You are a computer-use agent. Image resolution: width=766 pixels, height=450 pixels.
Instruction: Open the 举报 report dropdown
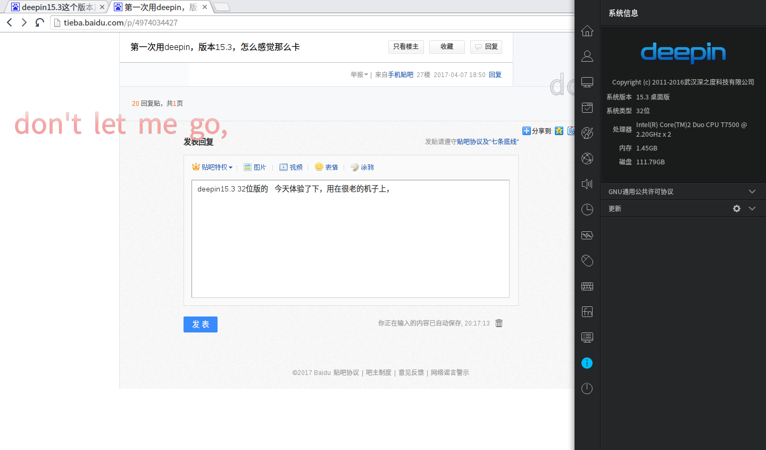[359, 75]
